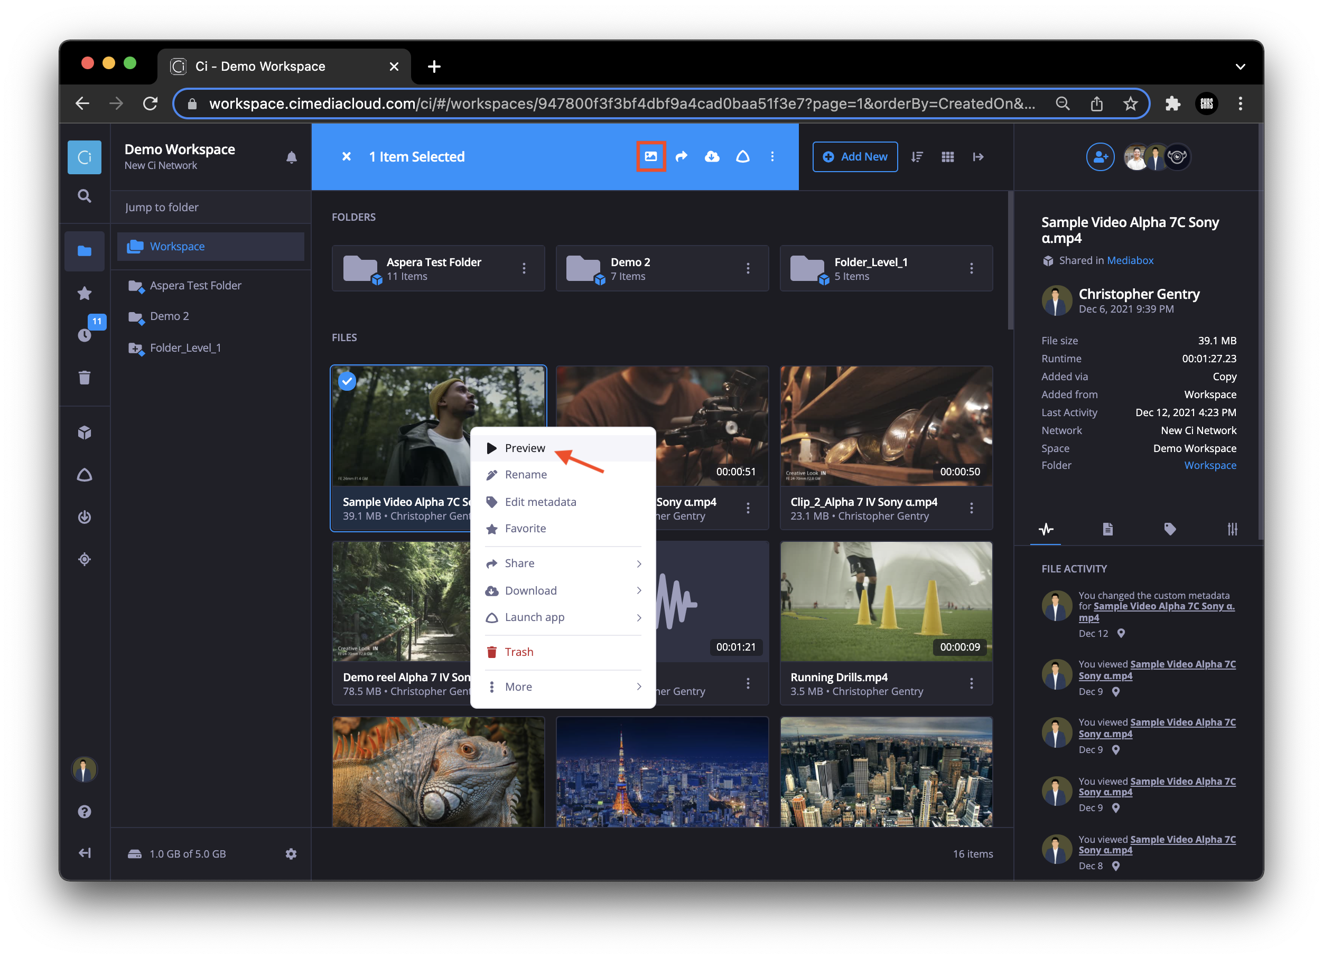The width and height of the screenshot is (1323, 959).
Task: Click the workspace notification bell
Action: [x=292, y=157]
